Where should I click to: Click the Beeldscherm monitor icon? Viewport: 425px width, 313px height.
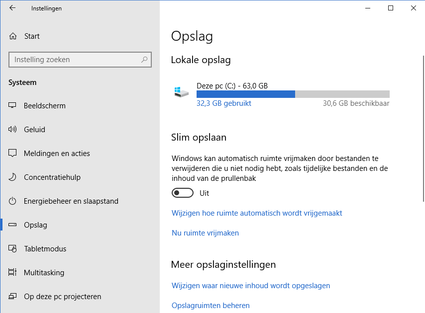[x=13, y=106]
